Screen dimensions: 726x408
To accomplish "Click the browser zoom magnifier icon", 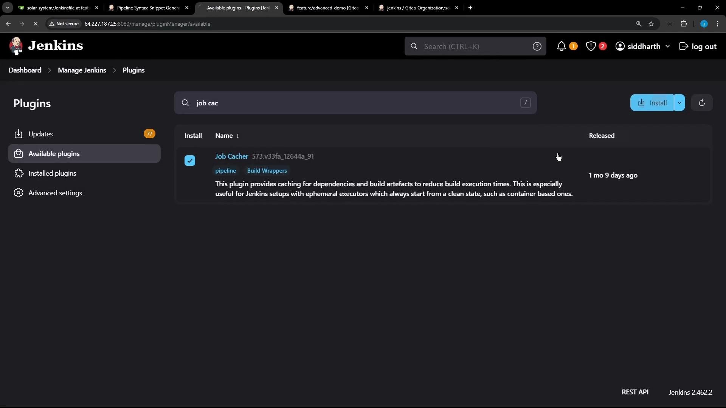I will (639, 24).
